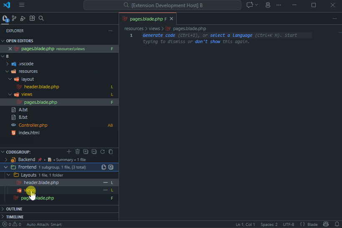This screenshot has width=342, height=228.
Task: Click the select a language link
Action: click(231, 36)
